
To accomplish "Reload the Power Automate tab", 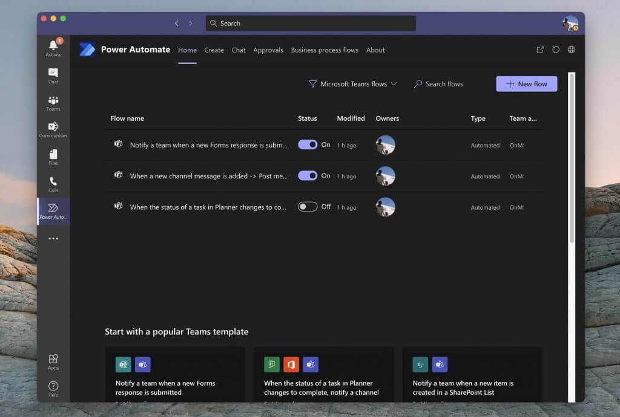I will click(x=556, y=50).
